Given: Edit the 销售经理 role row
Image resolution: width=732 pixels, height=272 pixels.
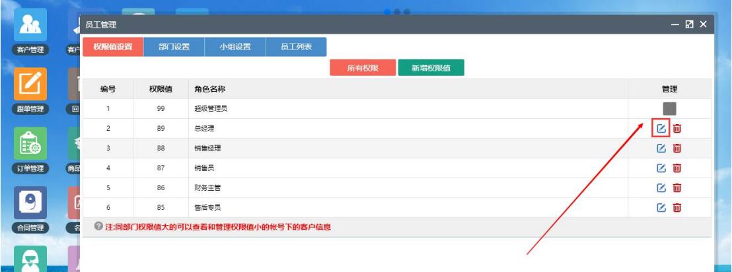Looking at the screenshot, I should [661, 148].
